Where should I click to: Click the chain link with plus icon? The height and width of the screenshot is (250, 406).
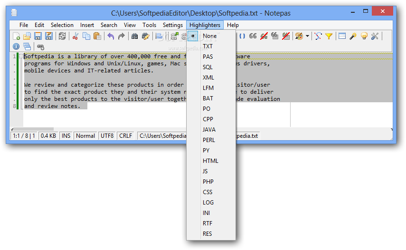click(x=40, y=47)
